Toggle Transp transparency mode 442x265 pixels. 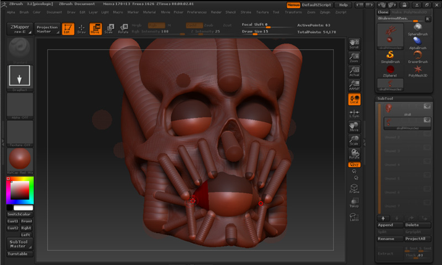click(x=354, y=203)
